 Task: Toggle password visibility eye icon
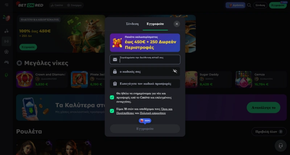point(175,71)
